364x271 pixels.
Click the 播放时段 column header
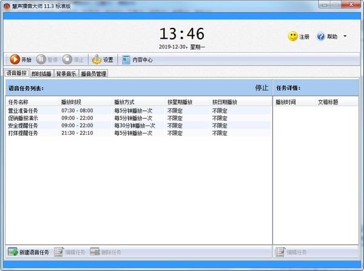click(x=71, y=102)
